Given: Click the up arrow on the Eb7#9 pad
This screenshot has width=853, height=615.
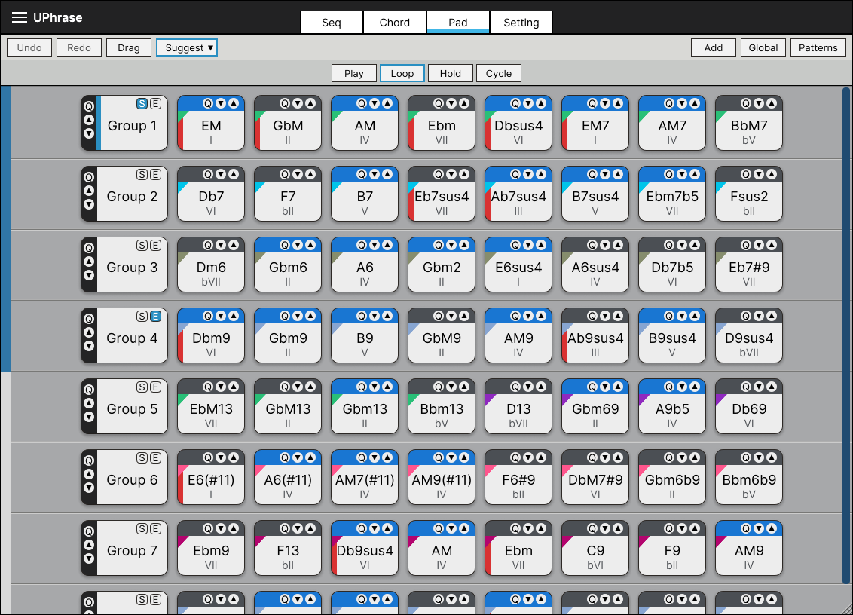Looking at the screenshot, I should (772, 245).
